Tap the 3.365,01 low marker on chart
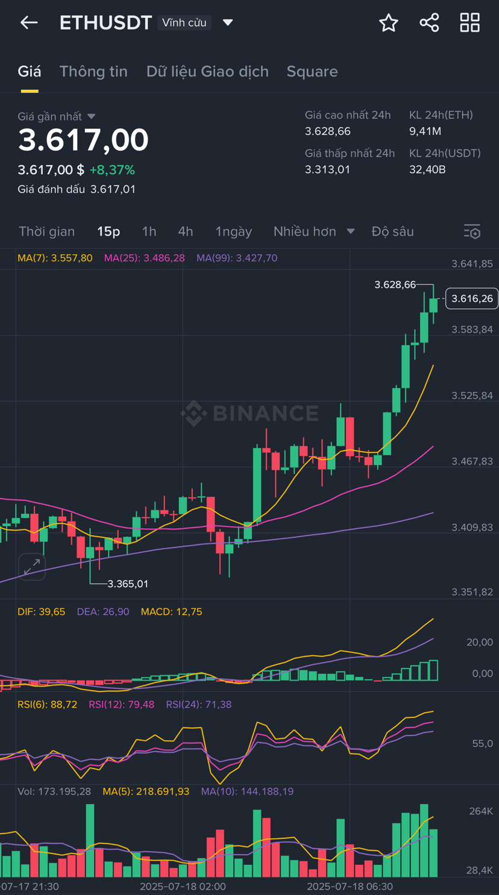The height and width of the screenshot is (895, 499). [x=128, y=584]
